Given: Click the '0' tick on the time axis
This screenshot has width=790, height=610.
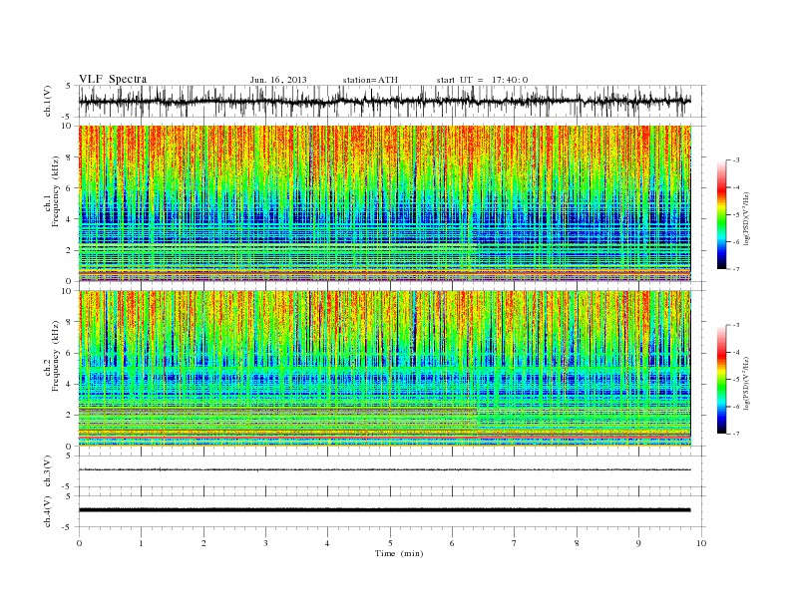Looking at the screenshot, I should [x=79, y=543].
